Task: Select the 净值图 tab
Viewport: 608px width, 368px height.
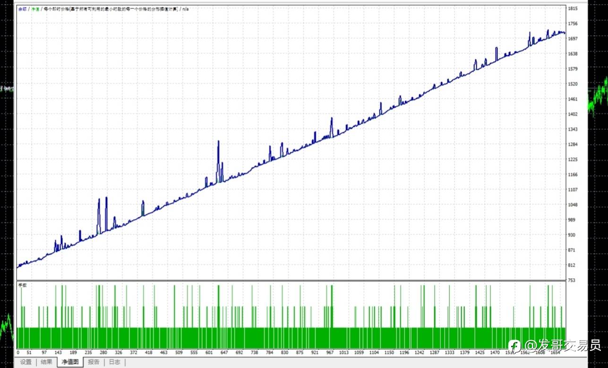Action: click(x=70, y=362)
